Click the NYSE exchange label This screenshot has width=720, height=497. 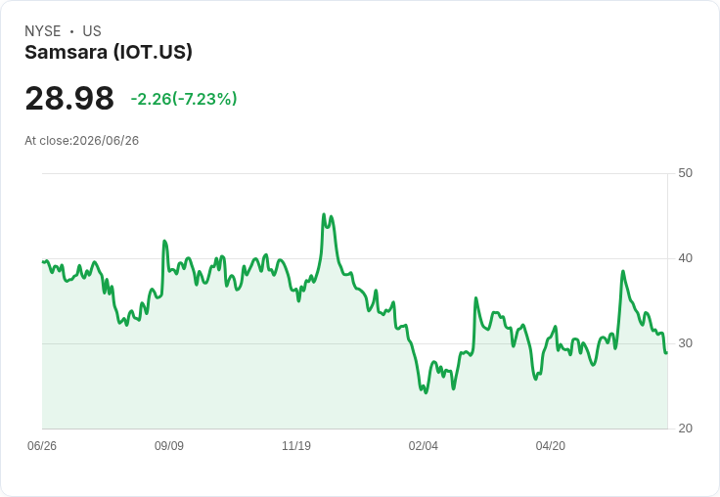pos(43,31)
